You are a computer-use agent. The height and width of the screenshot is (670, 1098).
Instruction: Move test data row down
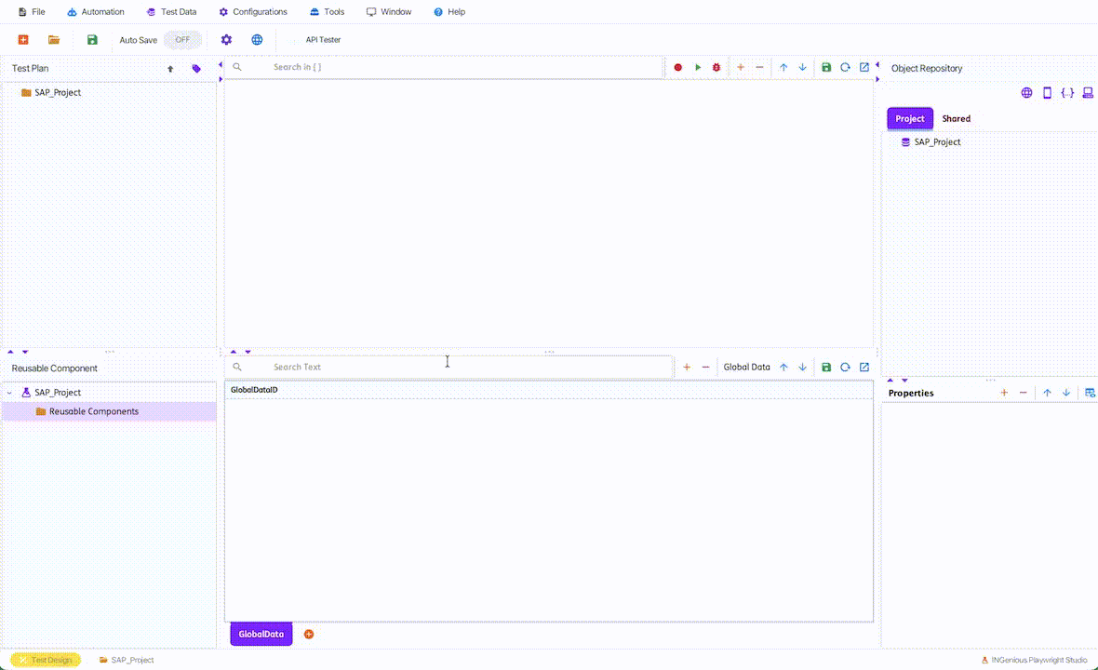pos(802,367)
